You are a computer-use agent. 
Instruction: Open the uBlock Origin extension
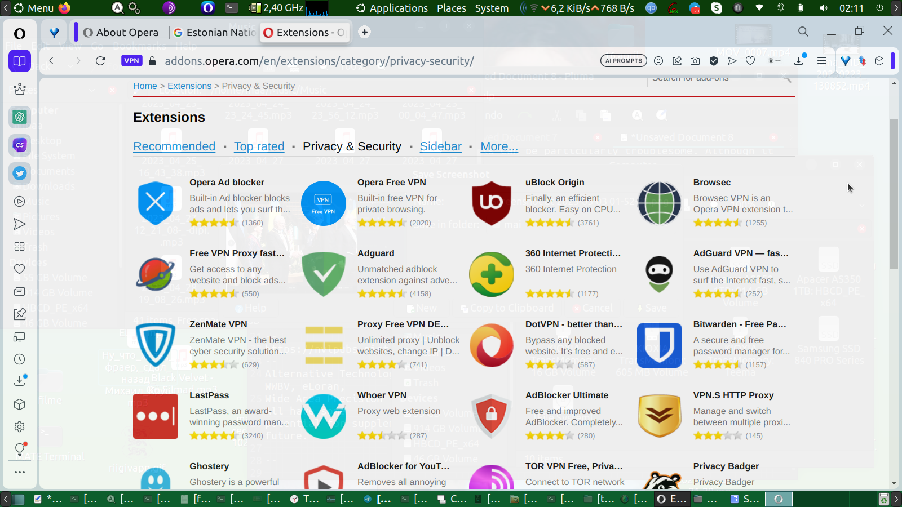coord(555,183)
